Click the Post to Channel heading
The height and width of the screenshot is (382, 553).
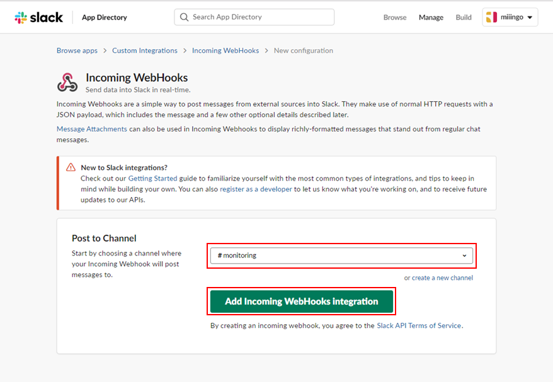pos(104,239)
